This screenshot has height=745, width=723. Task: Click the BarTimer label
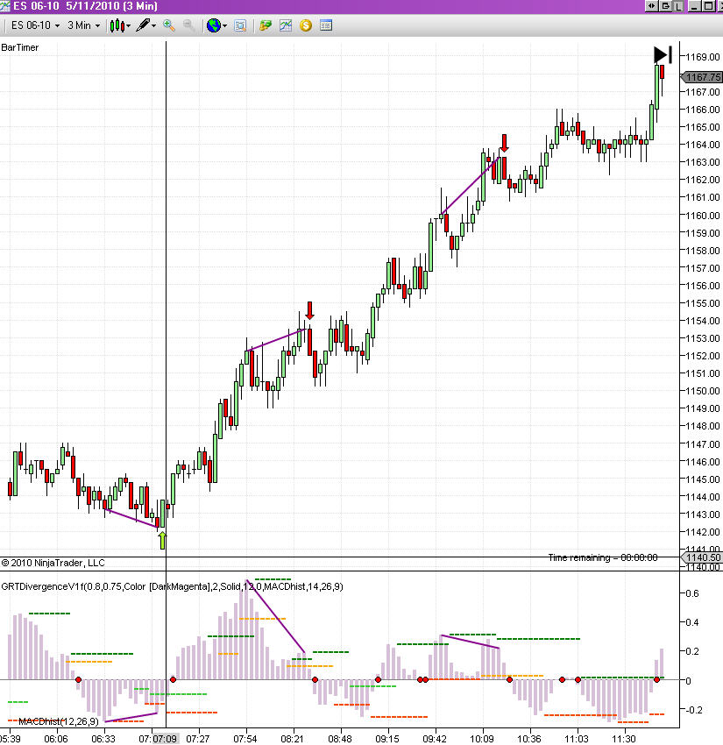pyautogui.click(x=20, y=47)
